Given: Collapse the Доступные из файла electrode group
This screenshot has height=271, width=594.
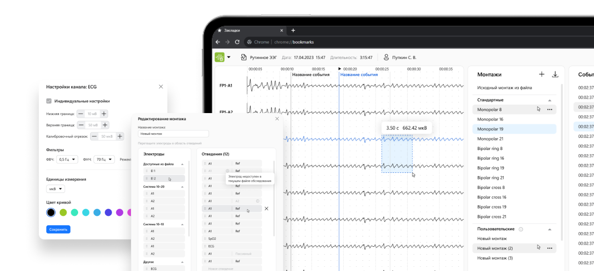Looking at the screenshot, I should [182, 164].
